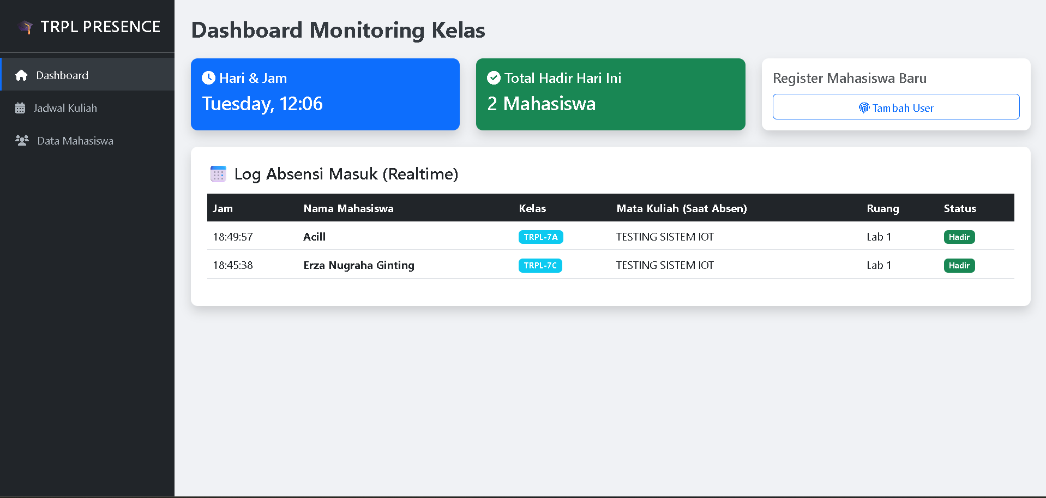
Task: Click the TRPL PRESENCE brand text
Action: [x=100, y=26]
